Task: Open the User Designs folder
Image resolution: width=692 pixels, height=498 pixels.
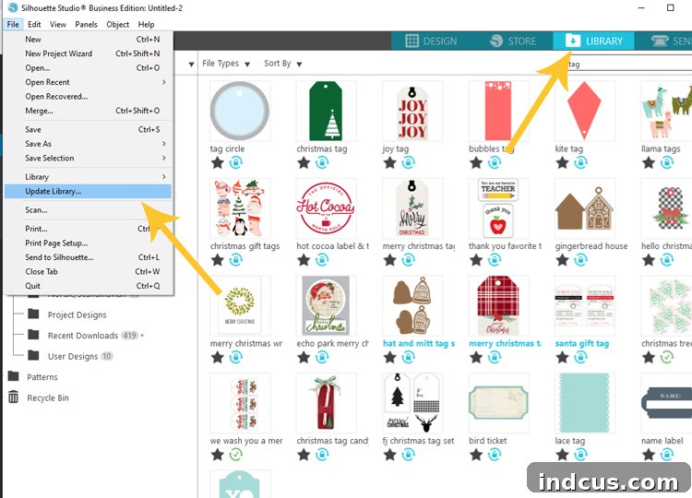Action: coord(70,356)
